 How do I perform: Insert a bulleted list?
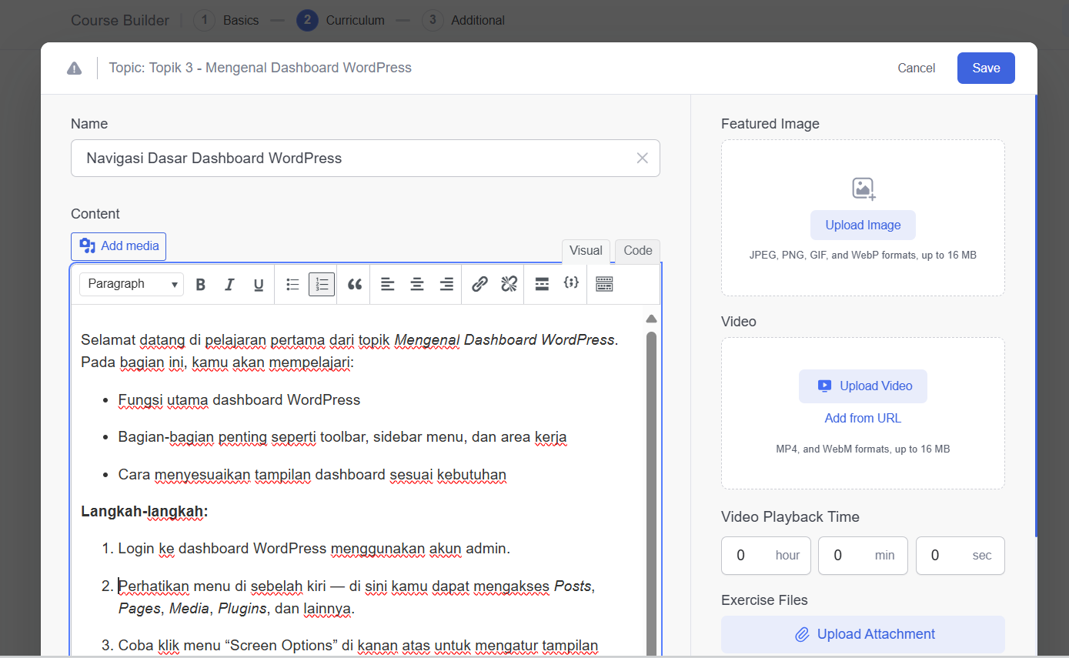[292, 285]
